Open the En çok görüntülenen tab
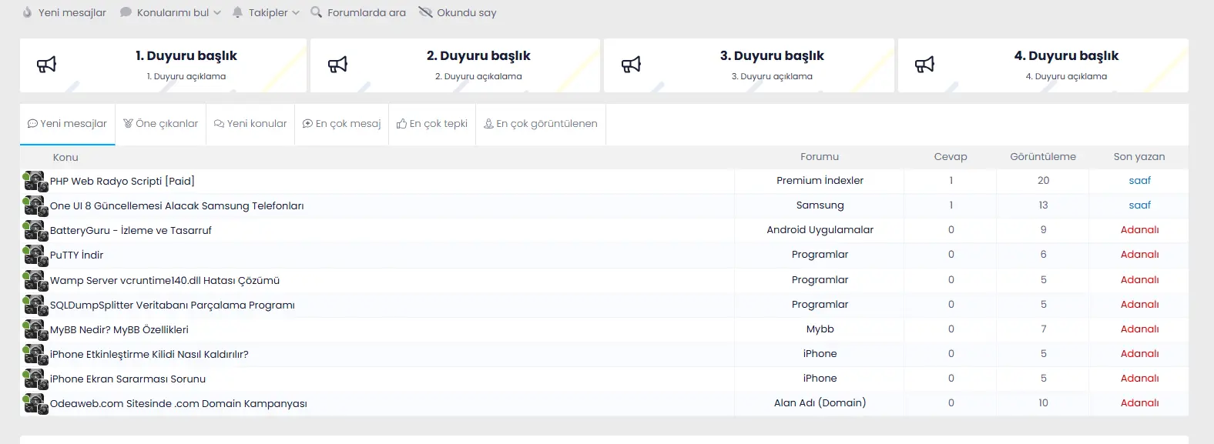This screenshot has width=1214, height=444. [541, 124]
